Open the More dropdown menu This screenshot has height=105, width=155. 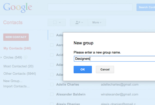tap(97, 22)
